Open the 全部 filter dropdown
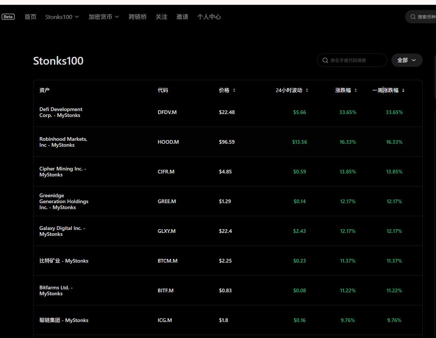The image size is (436, 338). pos(407,60)
